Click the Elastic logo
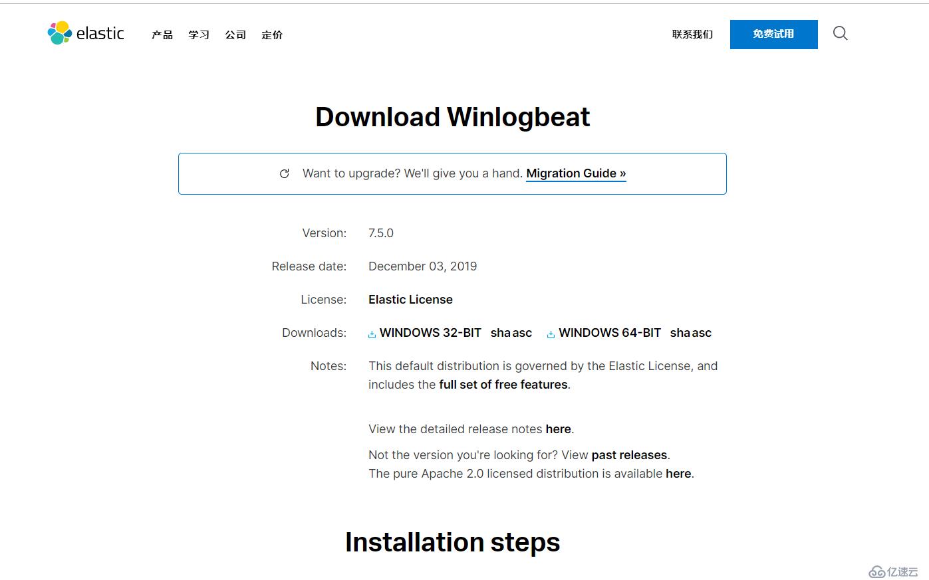This screenshot has height=580, width=929. tap(86, 33)
